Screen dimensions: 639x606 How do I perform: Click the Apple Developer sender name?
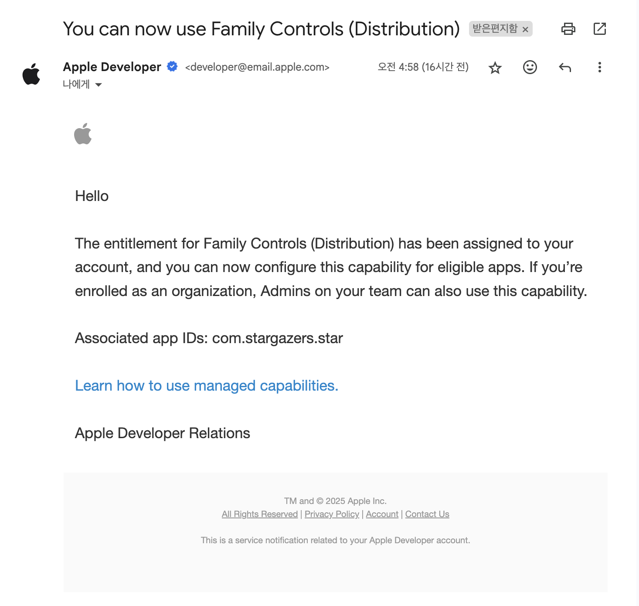112,67
